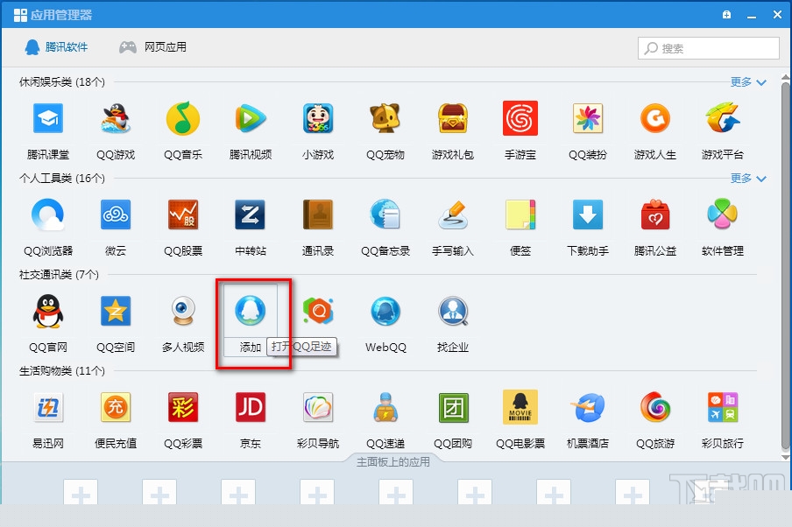Open the QQ股票 app

coord(183,215)
